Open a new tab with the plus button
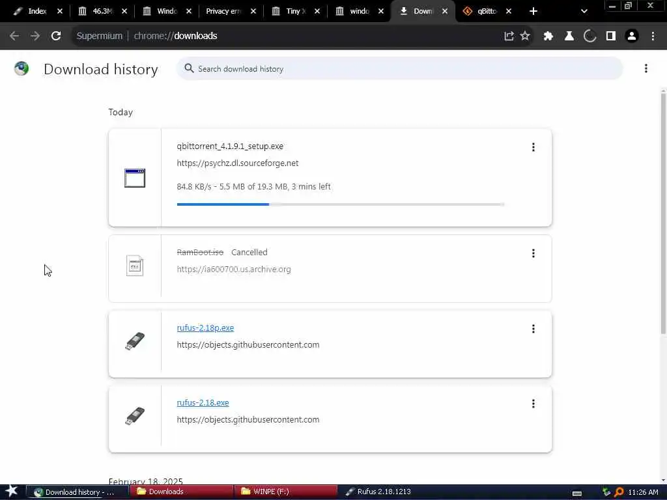The image size is (667, 500). [533, 12]
